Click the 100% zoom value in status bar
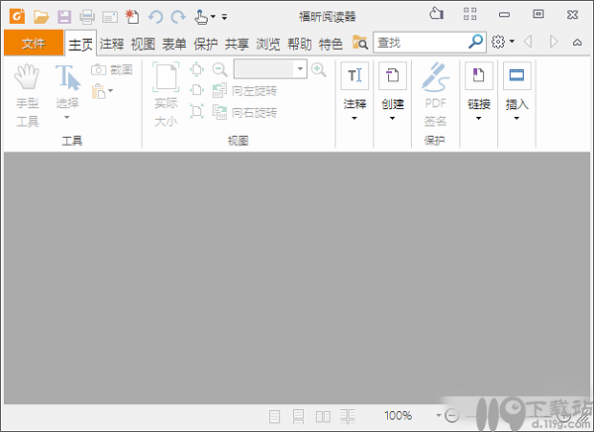The width and height of the screenshot is (594, 432). pos(398,416)
